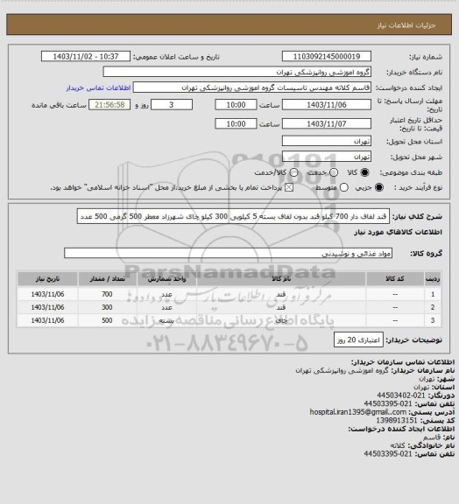Toggle the Islamic treasury payment checkbox

coord(289,187)
